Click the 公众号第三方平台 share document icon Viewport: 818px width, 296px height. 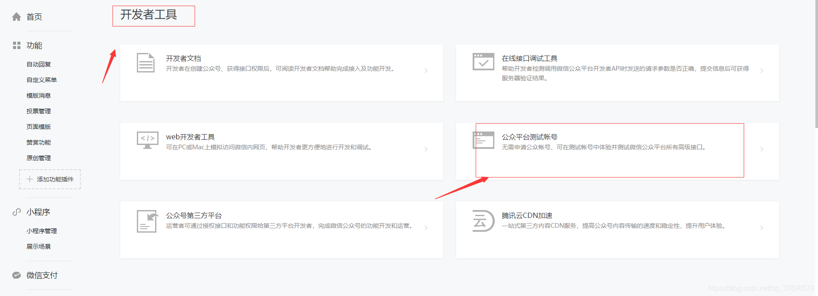tap(147, 221)
